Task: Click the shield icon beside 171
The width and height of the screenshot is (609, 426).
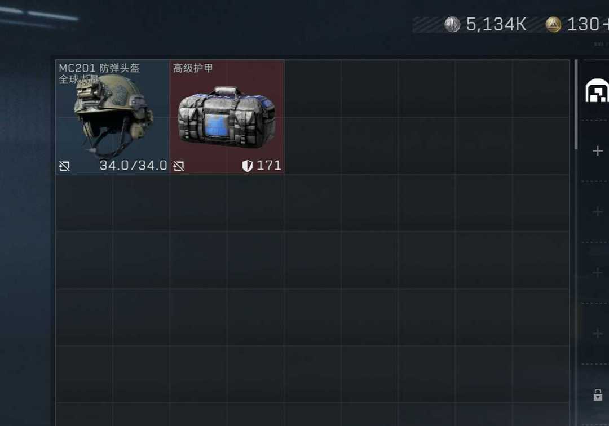Action: (x=247, y=166)
